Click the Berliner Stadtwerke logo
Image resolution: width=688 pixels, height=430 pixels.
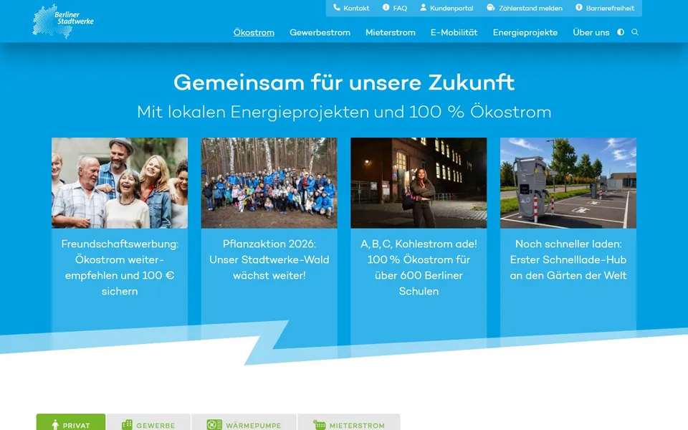pyautogui.click(x=63, y=21)
